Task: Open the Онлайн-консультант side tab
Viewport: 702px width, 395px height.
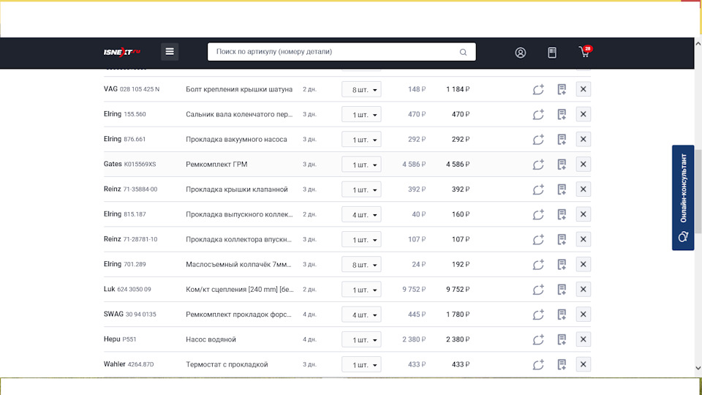Action: (x=683, y=197)
